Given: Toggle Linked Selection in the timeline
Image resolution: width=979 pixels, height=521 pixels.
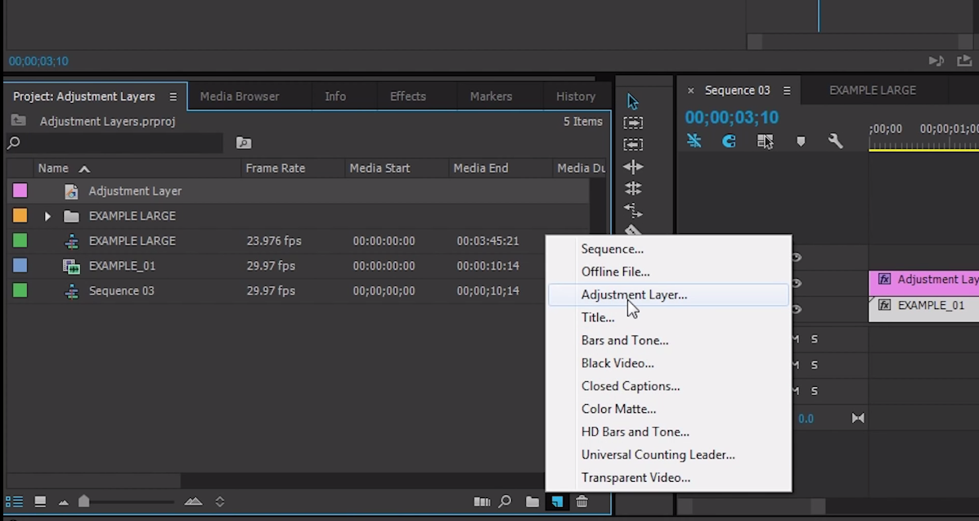Looking at the screenshot, I should (766, 141).
